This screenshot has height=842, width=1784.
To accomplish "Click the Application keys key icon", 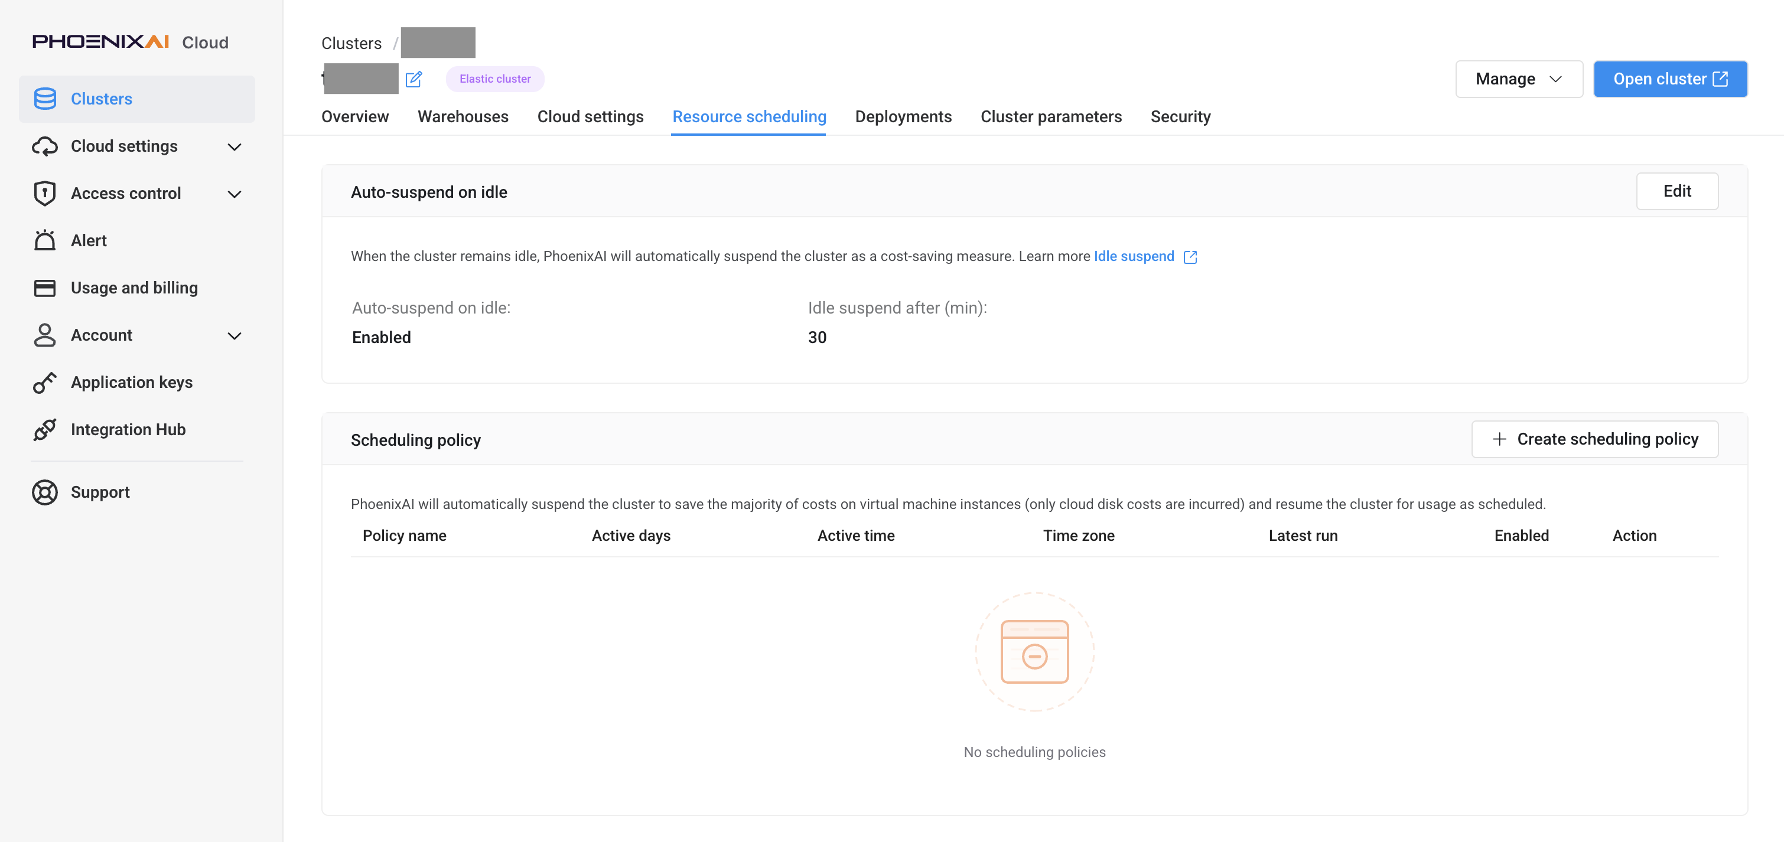I will (45, 382).
